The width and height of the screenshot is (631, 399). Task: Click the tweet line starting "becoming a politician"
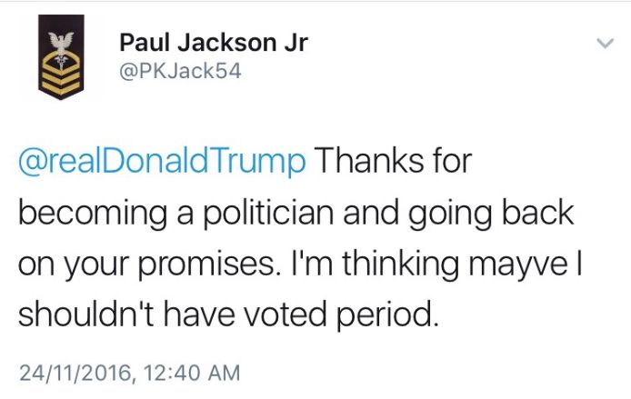(295, 214)
